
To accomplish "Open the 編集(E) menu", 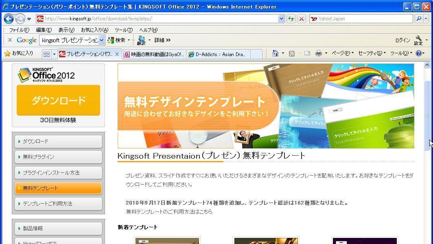I will (x=44, y=30).
